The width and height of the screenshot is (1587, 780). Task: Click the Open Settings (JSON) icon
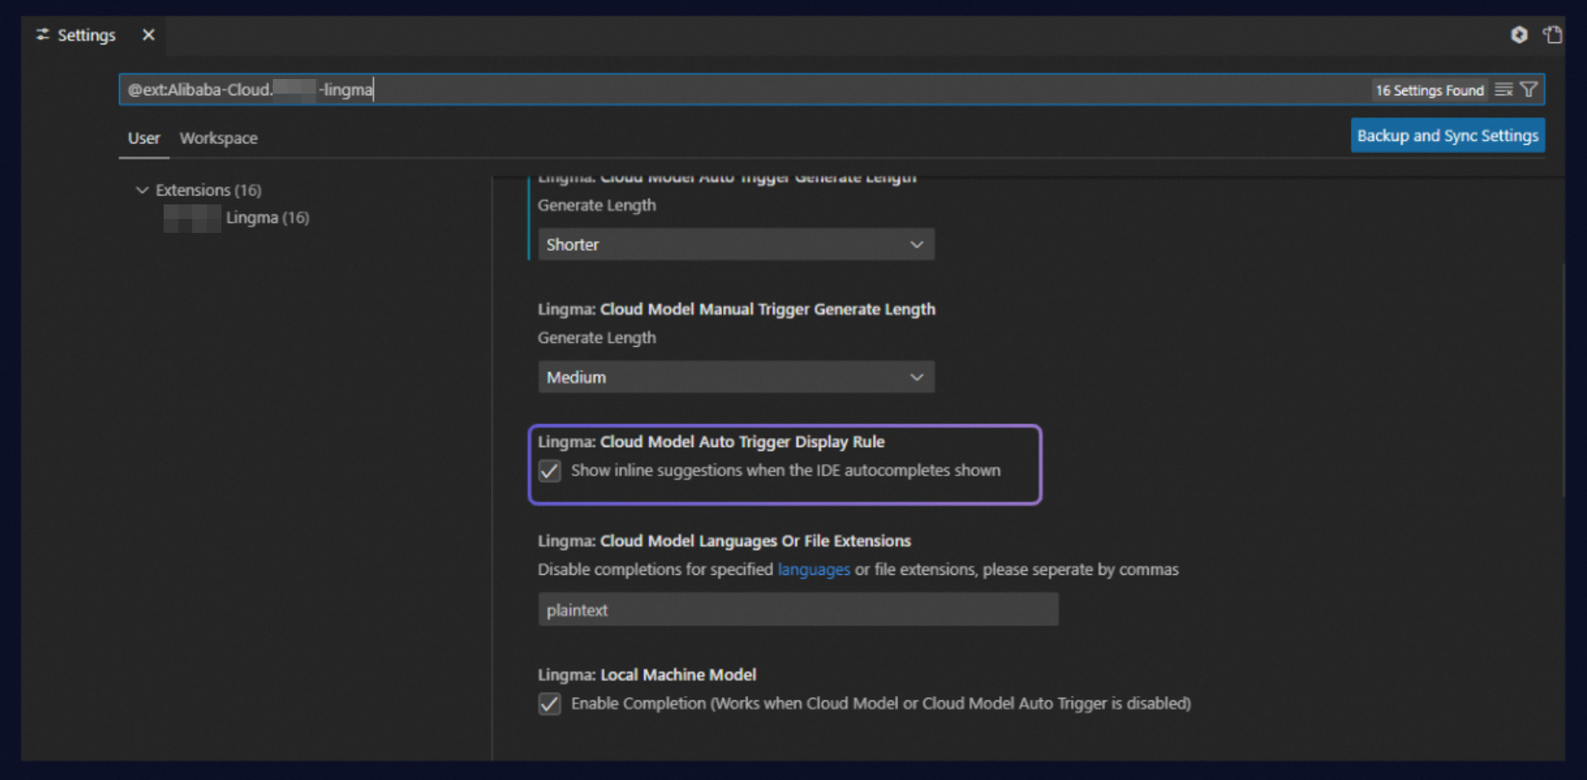[x=1554, y=35]
